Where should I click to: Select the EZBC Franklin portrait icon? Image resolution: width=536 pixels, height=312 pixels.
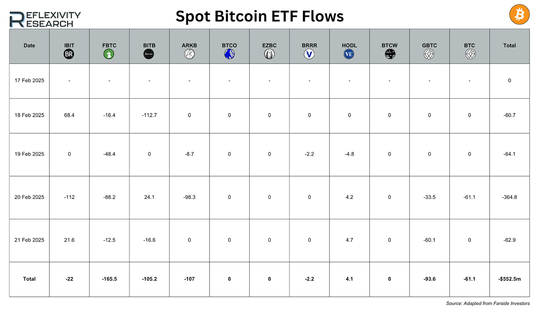pyautogui.click(x=269, y=54)
